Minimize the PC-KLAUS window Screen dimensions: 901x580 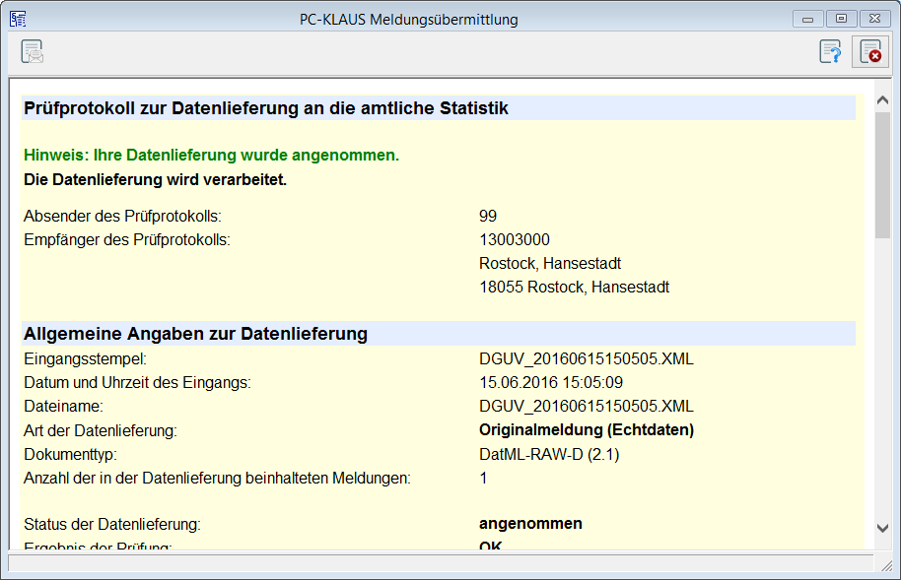[x=809, y=19]
